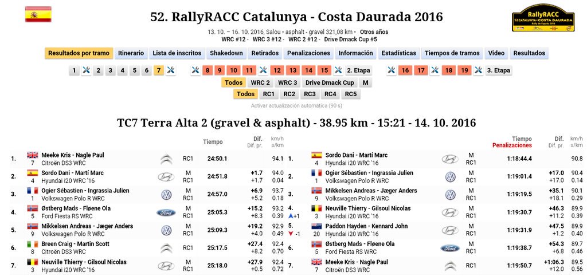Select stage 1 button
This screenshot has height=276, width=587.
(x=74, y=70)
